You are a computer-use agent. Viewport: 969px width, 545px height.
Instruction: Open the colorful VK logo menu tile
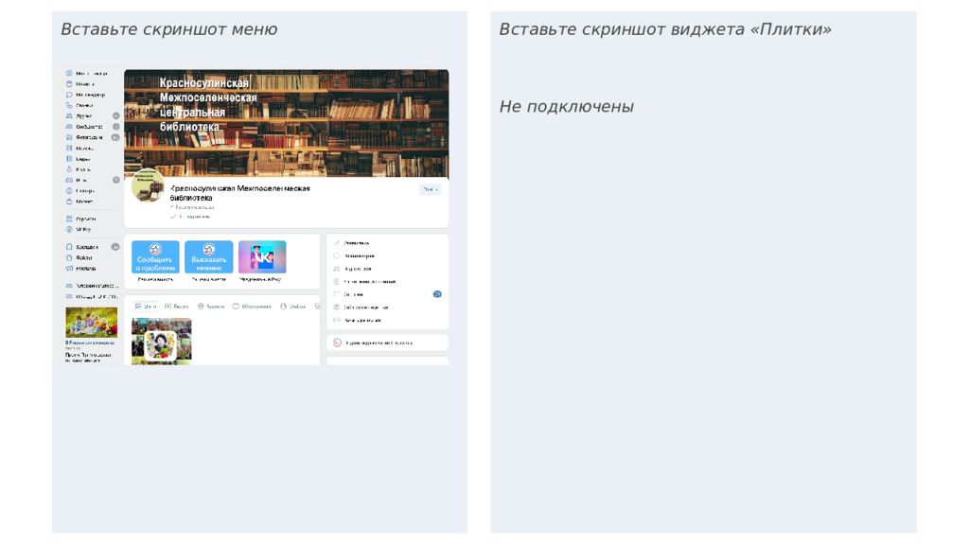click(262, 257)
